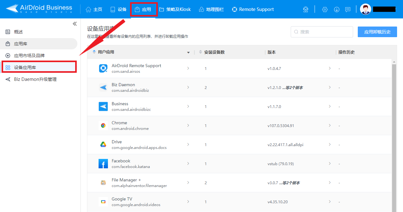Click the 应用卸载历史 button
This screenshot has width=403, height=212.
[x=377, y=32]
